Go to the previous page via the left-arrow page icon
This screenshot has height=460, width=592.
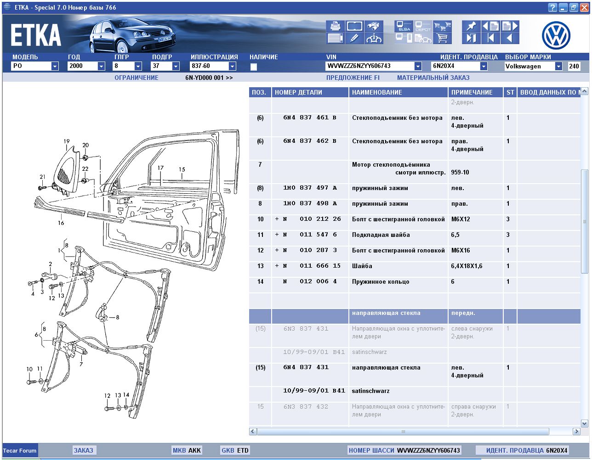click(490, 26)
